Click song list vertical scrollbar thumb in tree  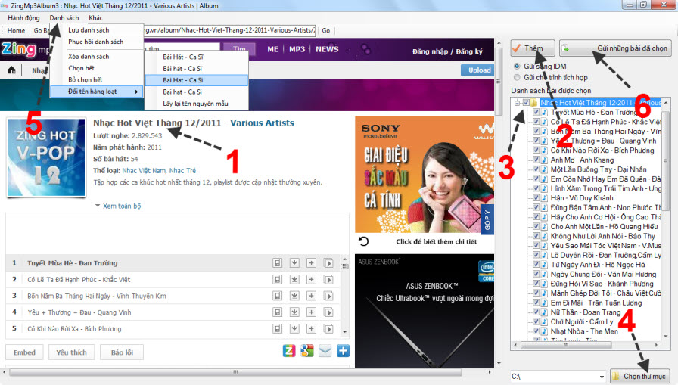pos(664,161)
